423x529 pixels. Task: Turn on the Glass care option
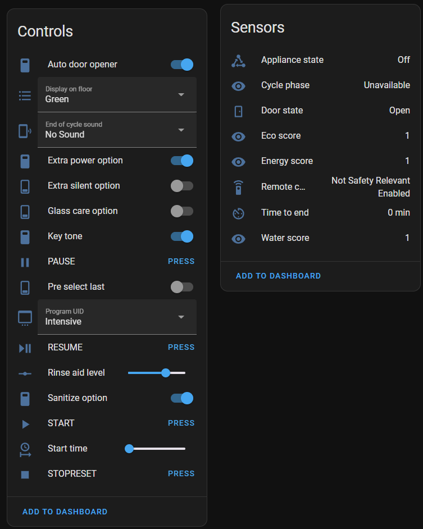coord(182,211)
